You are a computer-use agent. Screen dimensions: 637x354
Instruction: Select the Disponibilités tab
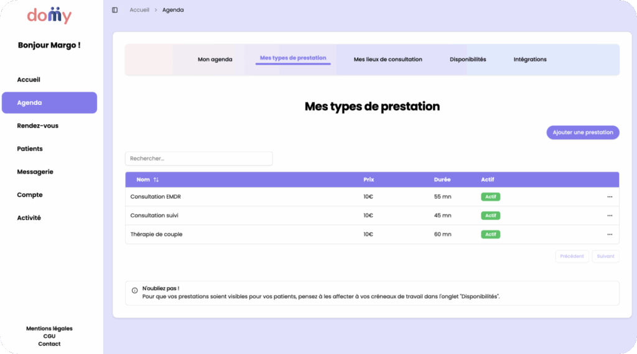tap(468, 60)
